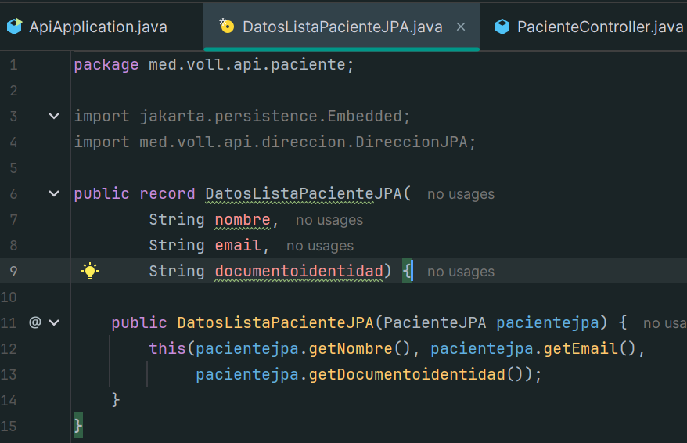Click 'med.voll.api.direccion.DireccionJPA' import text
This screenshot has width=687, height=443.
[x=303, y=142]
